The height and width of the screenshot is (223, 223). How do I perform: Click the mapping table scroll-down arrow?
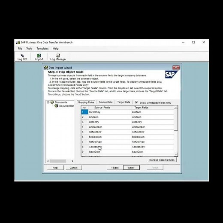(176, 154)
